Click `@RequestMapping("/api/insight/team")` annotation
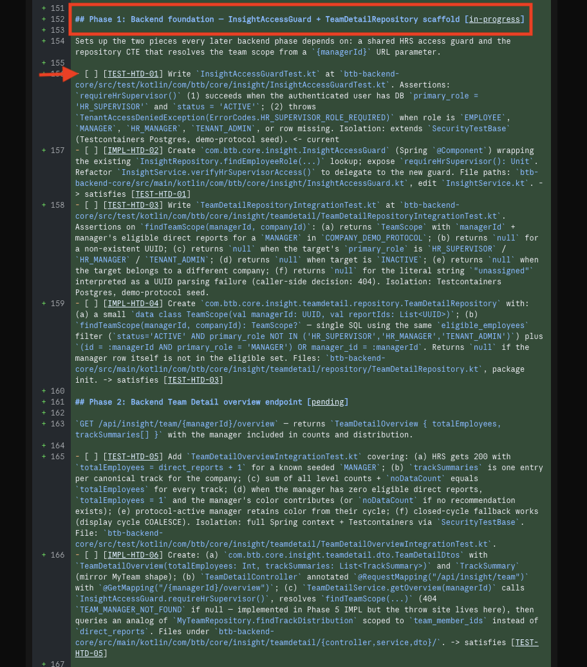The width and height of the screenshot is (587, 667). coord(441,577)
